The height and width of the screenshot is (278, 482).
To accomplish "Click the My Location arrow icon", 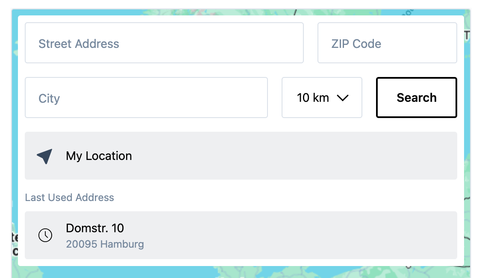I will point(45,156).
